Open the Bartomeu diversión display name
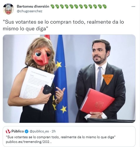 33,6
